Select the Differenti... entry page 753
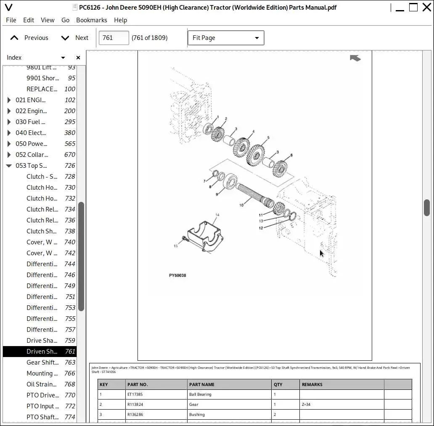Screen dimensions: 434x426 click(40, 308)
